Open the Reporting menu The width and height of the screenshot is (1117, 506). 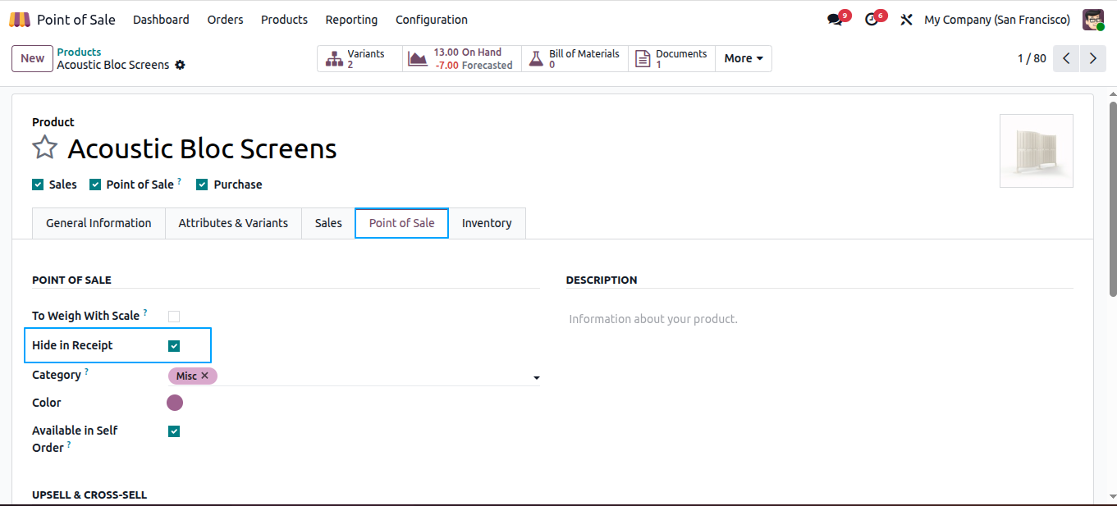pos(351,20)
